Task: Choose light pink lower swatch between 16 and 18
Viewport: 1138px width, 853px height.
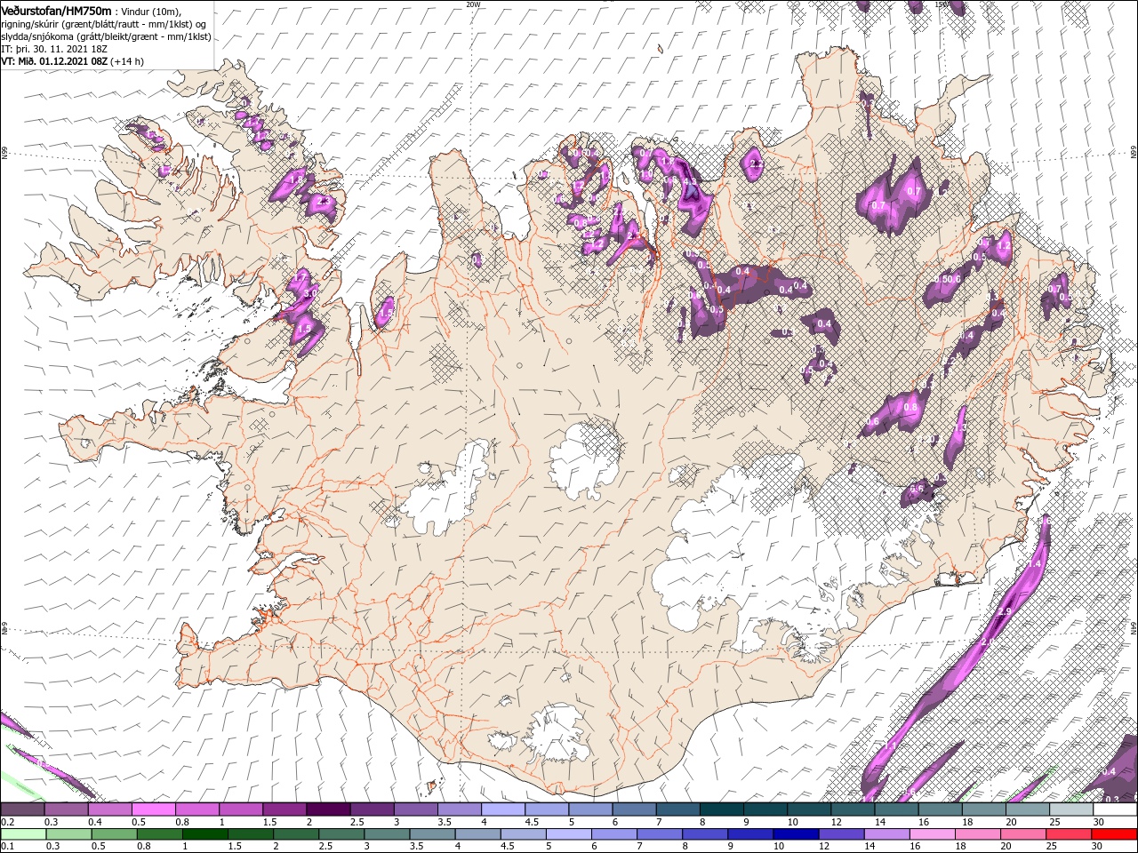Action: [x=933, y=834]
